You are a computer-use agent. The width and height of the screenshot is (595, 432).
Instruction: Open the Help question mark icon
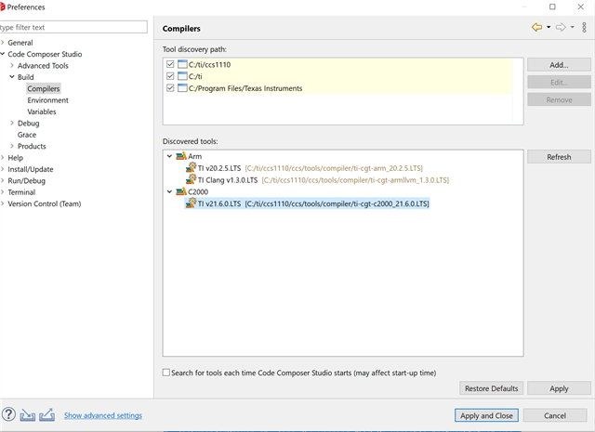(x=8, y=414)
